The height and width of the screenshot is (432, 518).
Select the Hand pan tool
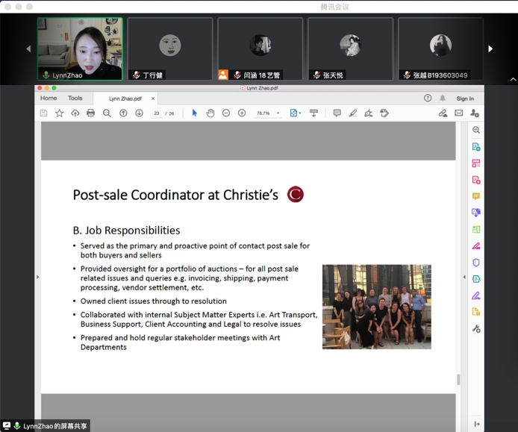(210, 113)
